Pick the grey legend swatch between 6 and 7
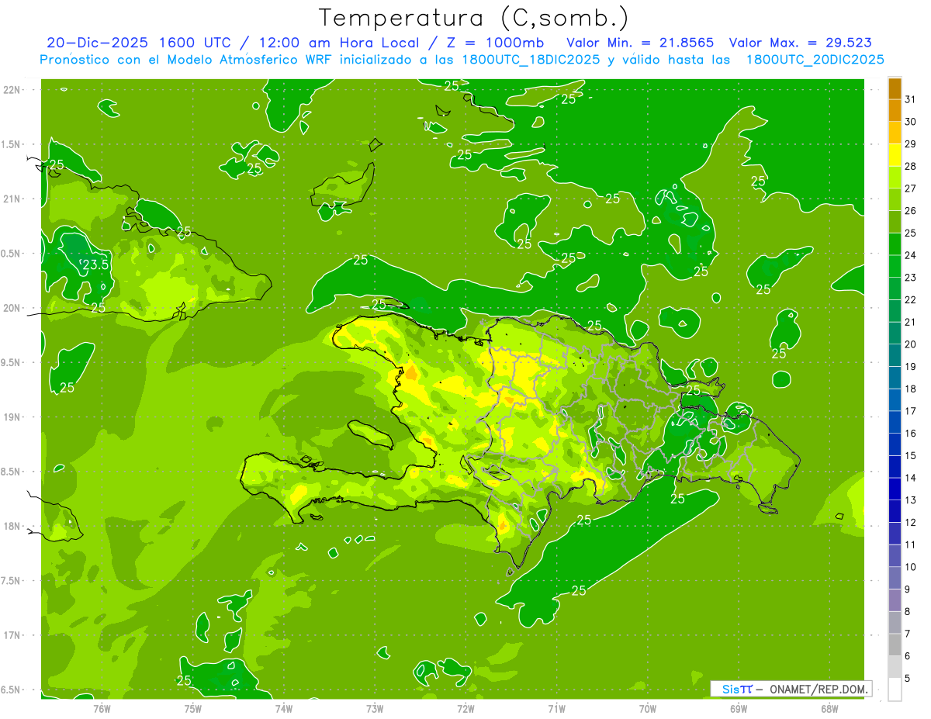Screen dimensions: 931x719 [895, 645]
